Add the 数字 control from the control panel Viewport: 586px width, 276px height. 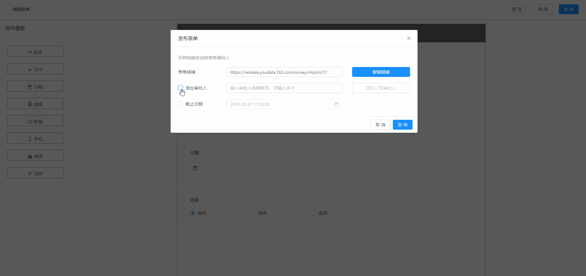[x=35, y=52]
